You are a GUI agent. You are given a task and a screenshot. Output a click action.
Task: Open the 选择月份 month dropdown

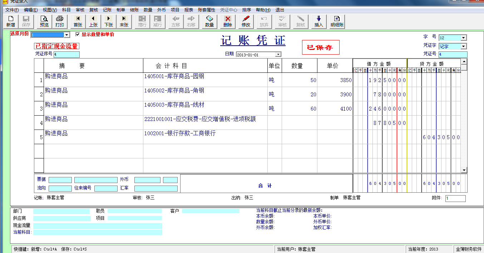tap(66, 35)
